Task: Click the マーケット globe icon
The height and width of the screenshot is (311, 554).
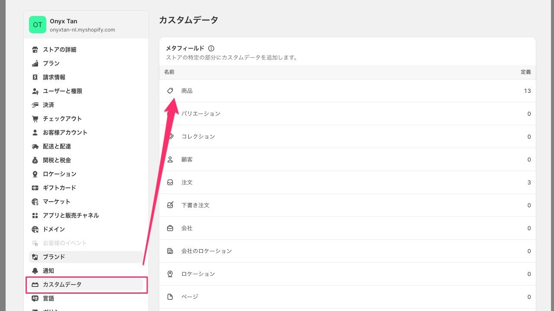Action: [35, 202]
